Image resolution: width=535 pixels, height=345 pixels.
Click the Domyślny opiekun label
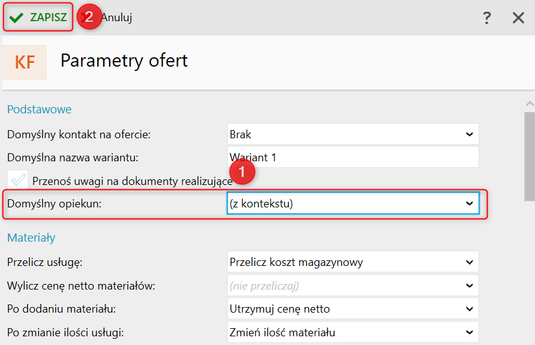[x=54, y=204]
